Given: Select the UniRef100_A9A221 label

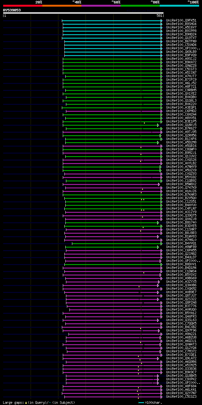Looking at the screenshot, I should [x=181, y=334].
